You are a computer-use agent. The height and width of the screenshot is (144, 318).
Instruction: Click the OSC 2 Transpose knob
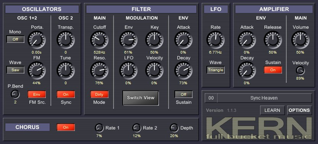coord(65,40)
